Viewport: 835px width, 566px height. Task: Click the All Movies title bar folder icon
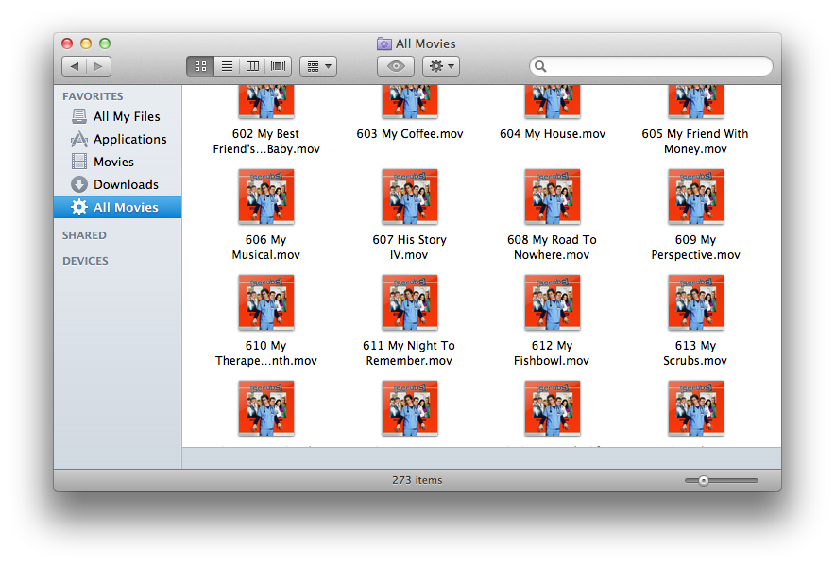[383, 43]
